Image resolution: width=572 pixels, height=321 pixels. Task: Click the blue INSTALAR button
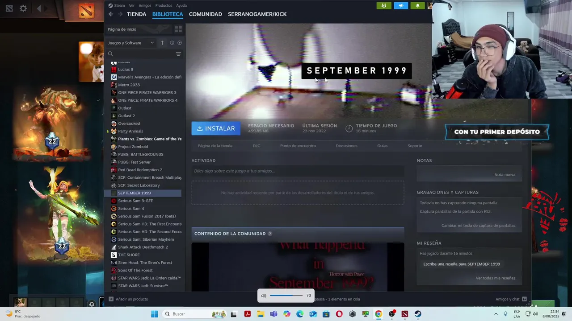216,128
